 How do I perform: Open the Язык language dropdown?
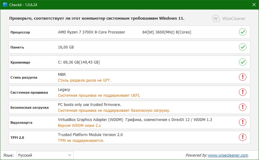45,155
